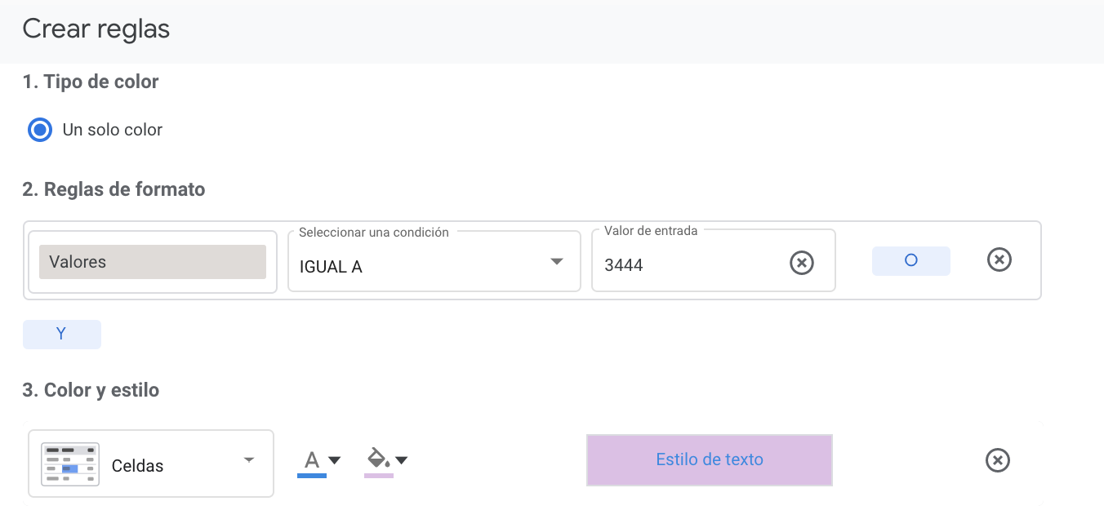The height and width of the screenshot is (519, 1104).
Task: Click the text color "A" icon
Action: (311, 459)
